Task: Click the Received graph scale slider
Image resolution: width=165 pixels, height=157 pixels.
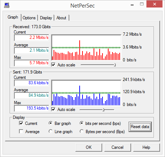Action: click(x=98, y=65)
